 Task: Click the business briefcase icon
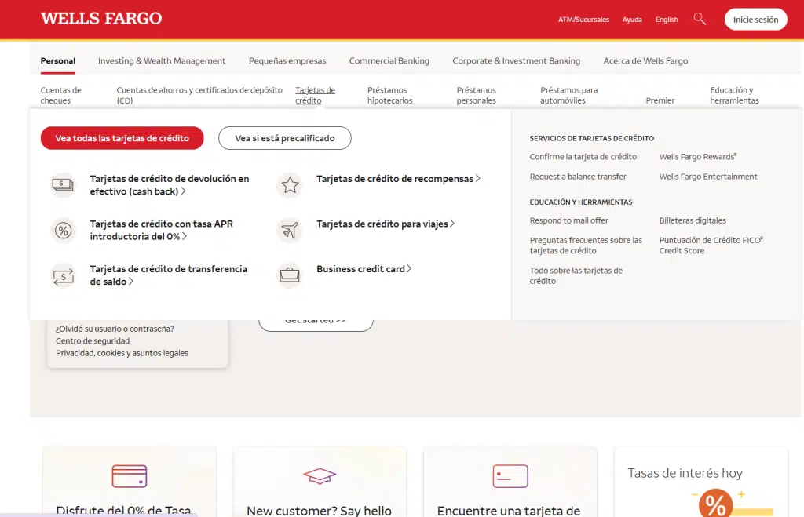point(290,275)
